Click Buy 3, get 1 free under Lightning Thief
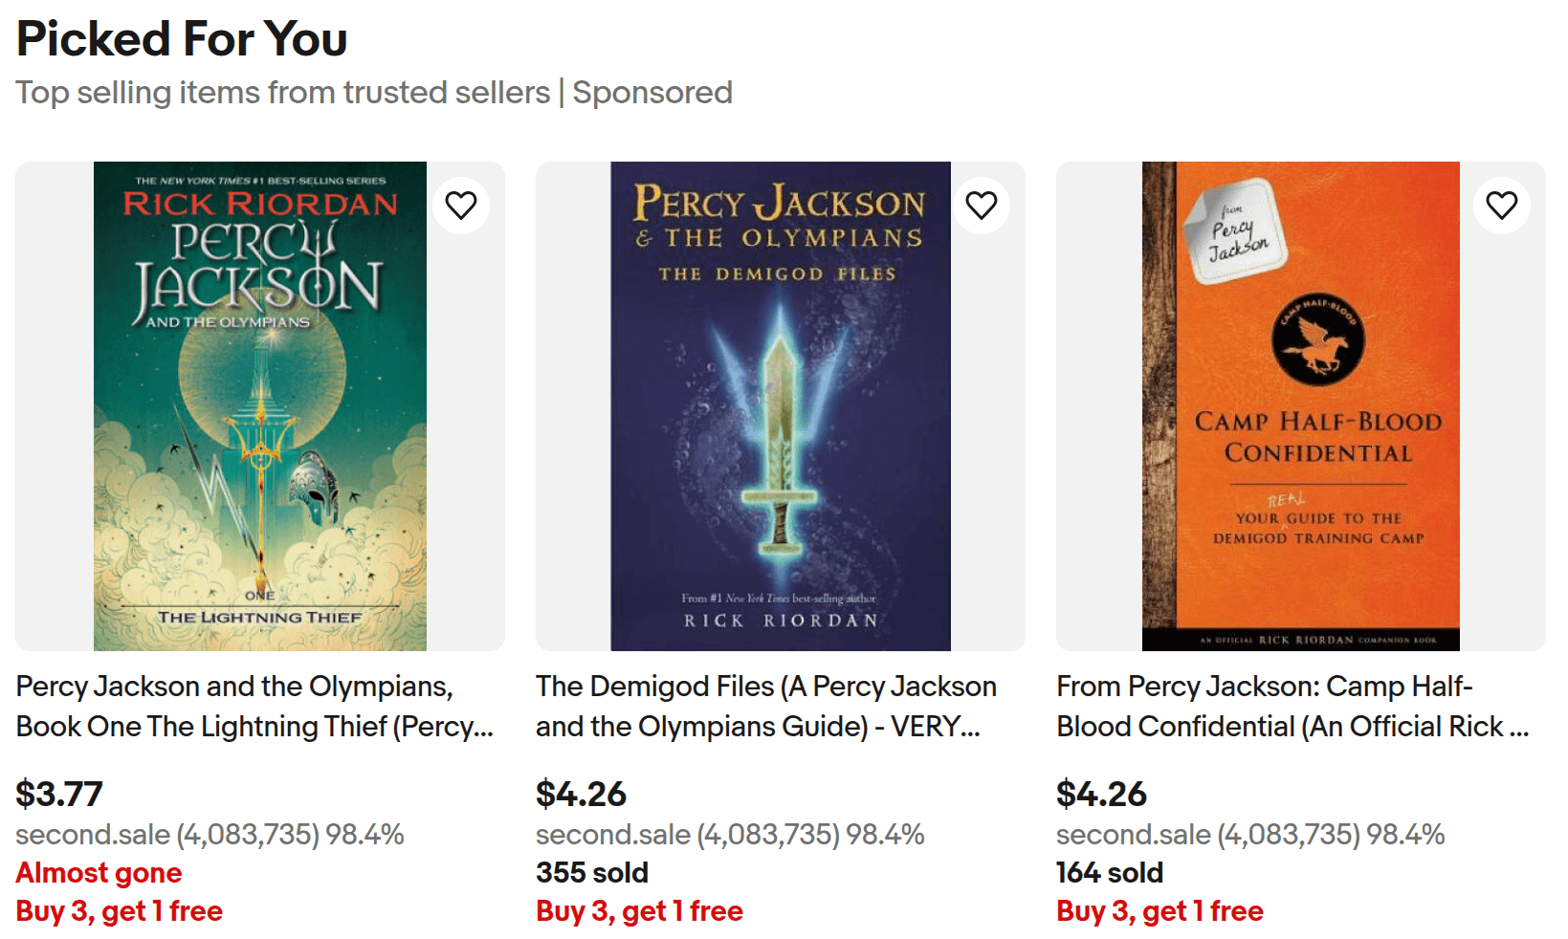Viewport: 1568px width, 939px height. (120, 911)
